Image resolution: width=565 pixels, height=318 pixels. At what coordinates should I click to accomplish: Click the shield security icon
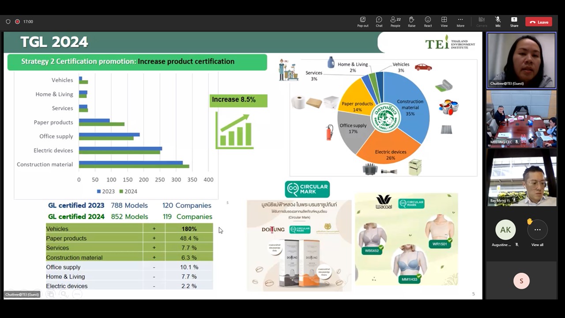point(8,22)
